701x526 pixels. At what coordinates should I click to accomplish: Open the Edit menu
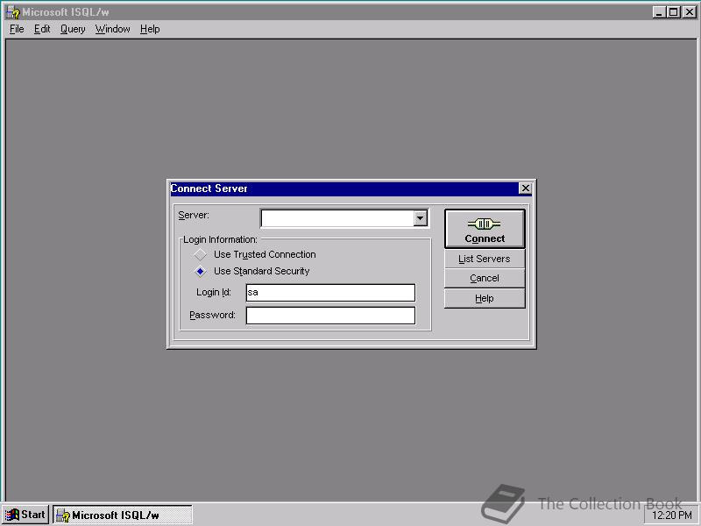click(x=42, y=29)
